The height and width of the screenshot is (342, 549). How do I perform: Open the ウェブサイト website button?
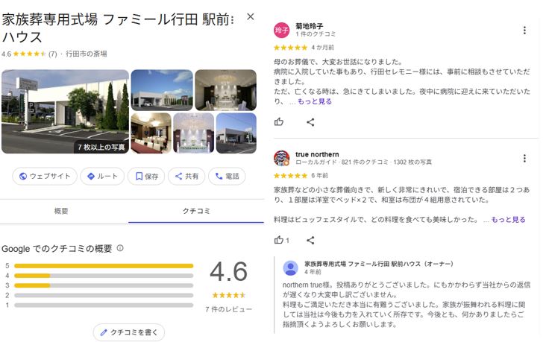pyautogui.click(x=45, y=177)
